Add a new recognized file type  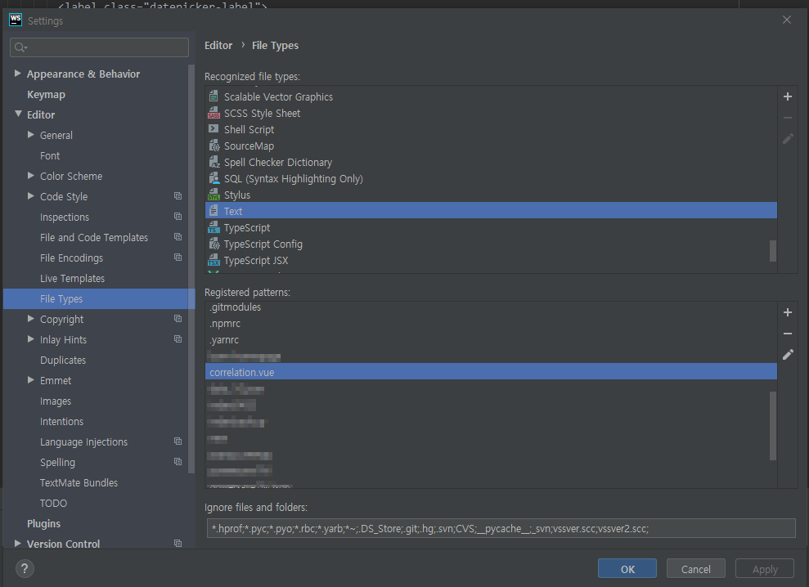click(x=788, y=96)
